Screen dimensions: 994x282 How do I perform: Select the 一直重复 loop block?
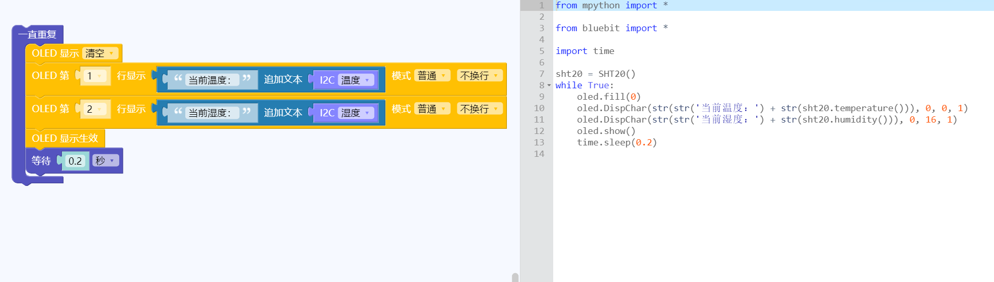[37, 35]
